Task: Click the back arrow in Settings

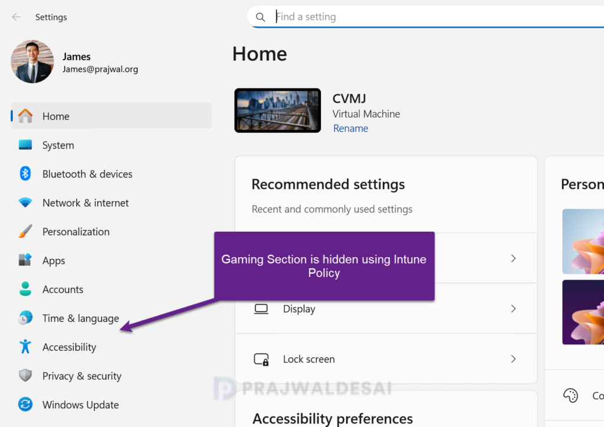Action: (x=16, y=17)
